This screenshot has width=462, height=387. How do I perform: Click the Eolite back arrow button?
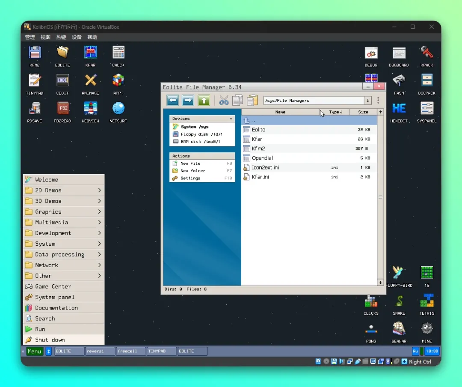click(173, 100)
